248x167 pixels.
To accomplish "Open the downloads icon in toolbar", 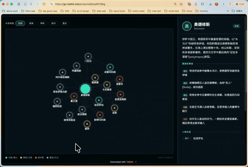I will [210, 4].
